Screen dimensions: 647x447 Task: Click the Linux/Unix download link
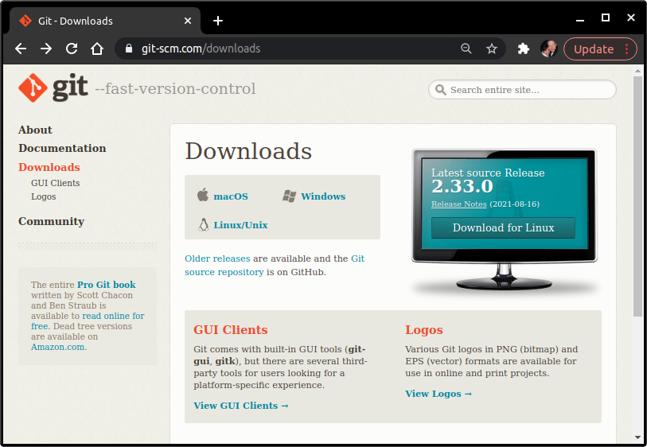tap(240, 225)
